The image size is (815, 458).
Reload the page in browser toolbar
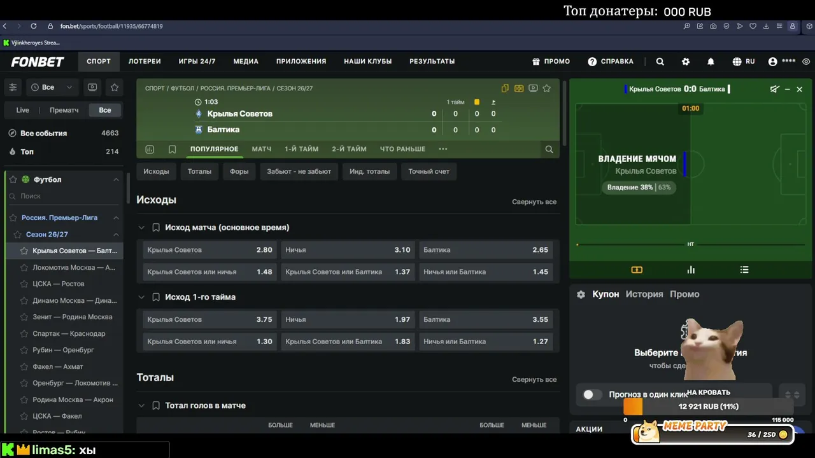click(x=33, y=26)
